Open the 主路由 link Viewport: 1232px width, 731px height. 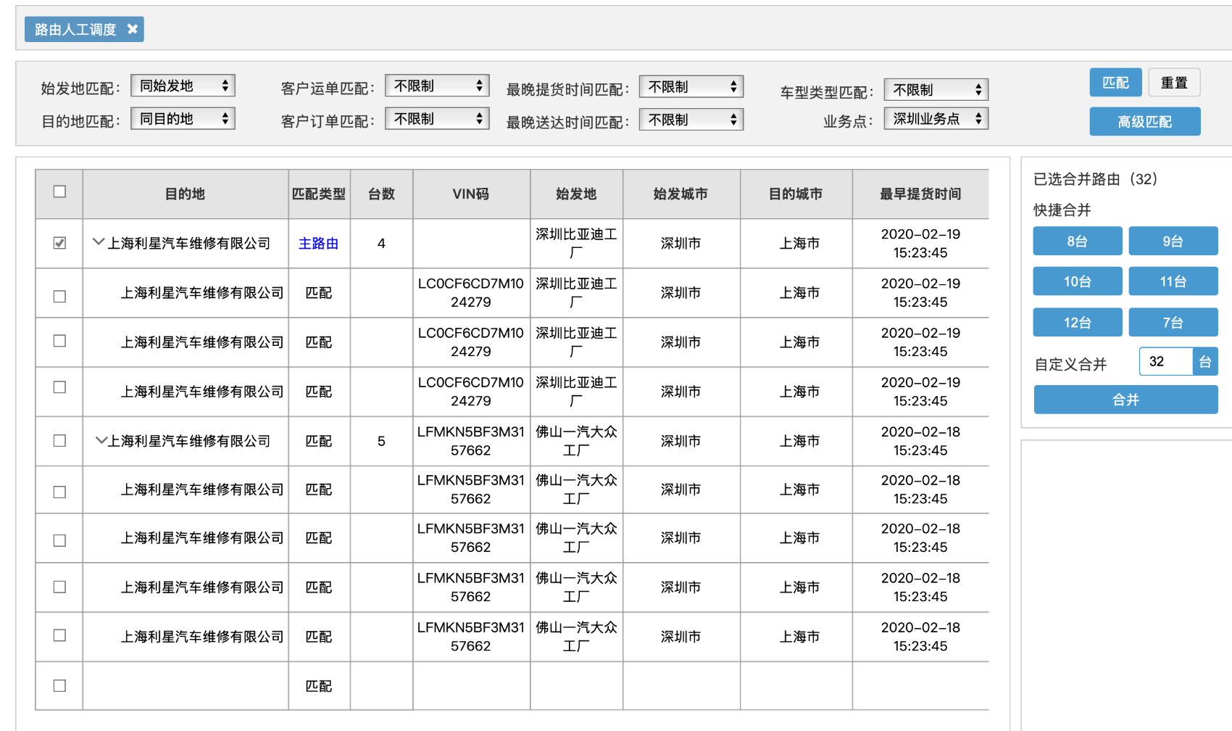click(x=319, y=244)
